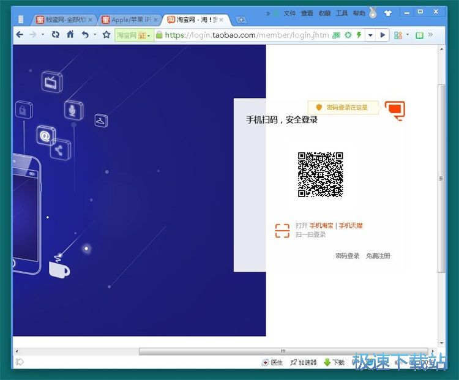Click the green circular refresh icon in address bar
459x380 pixels.
(x=348, y=35)
